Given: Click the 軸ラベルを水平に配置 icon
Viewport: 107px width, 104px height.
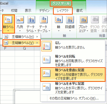Looking at the screenshot, I should 46,87.
